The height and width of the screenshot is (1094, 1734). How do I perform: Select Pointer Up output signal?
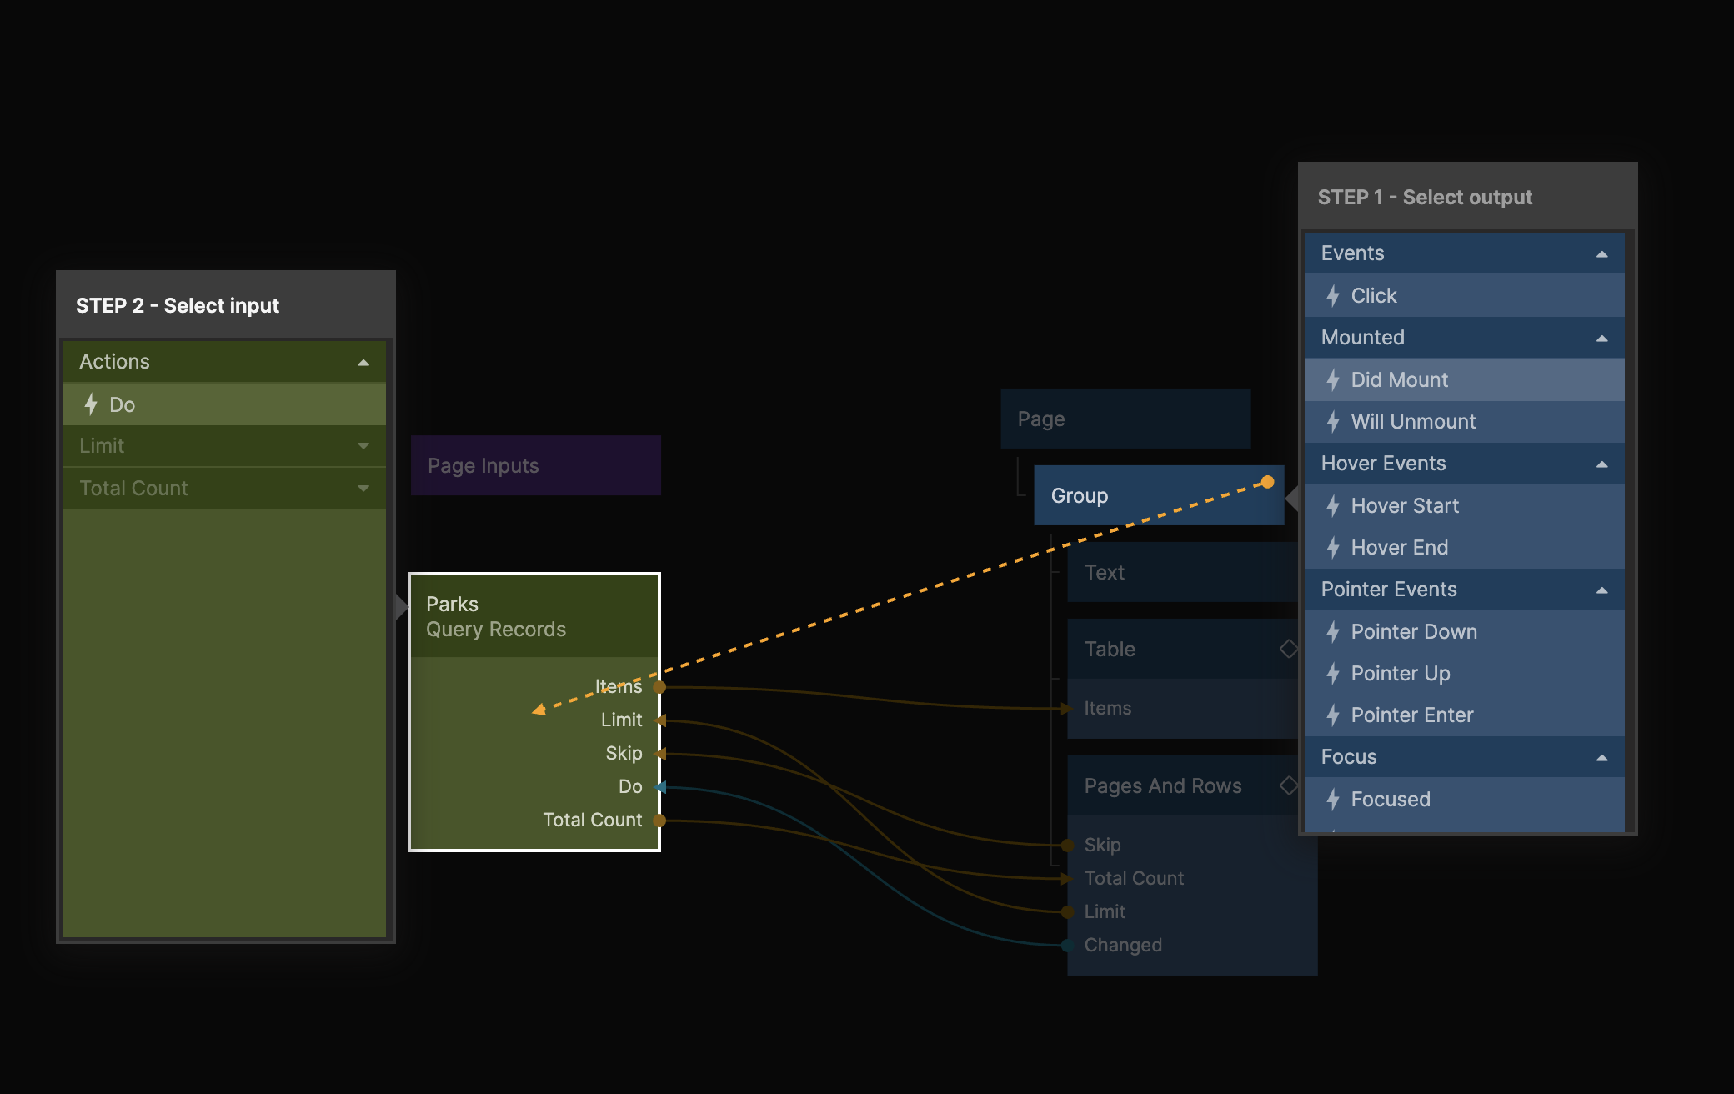tap(1400, 674)
